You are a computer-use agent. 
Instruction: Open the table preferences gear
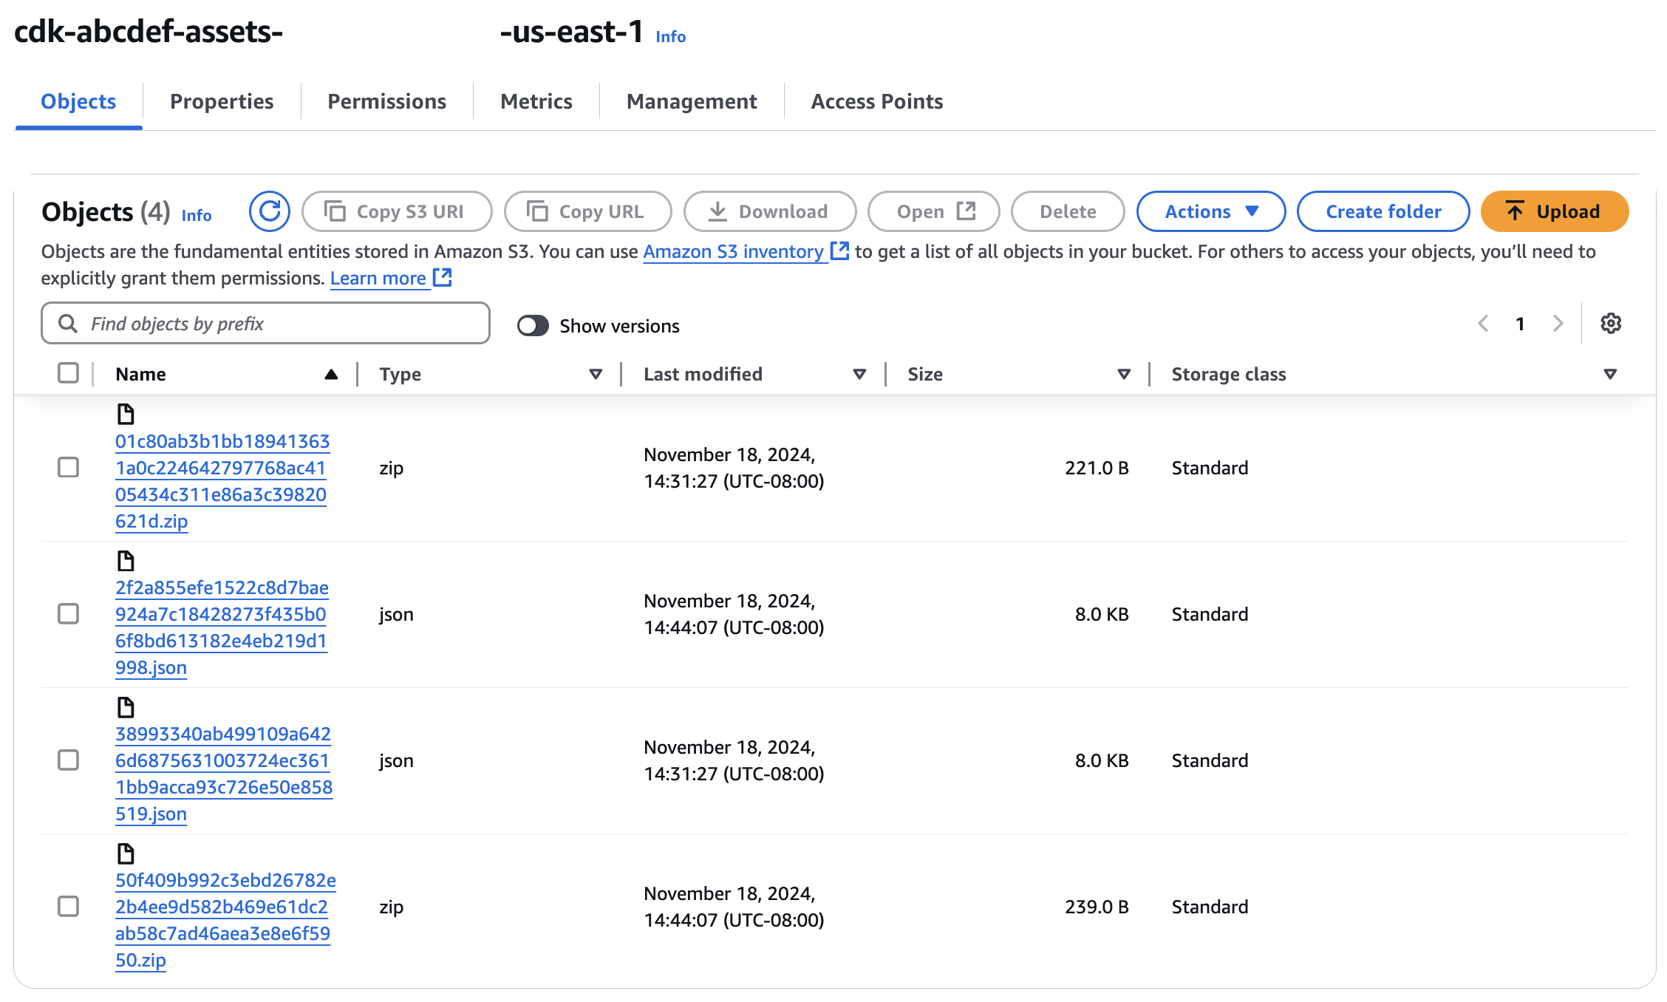(x=1611, y=323)
